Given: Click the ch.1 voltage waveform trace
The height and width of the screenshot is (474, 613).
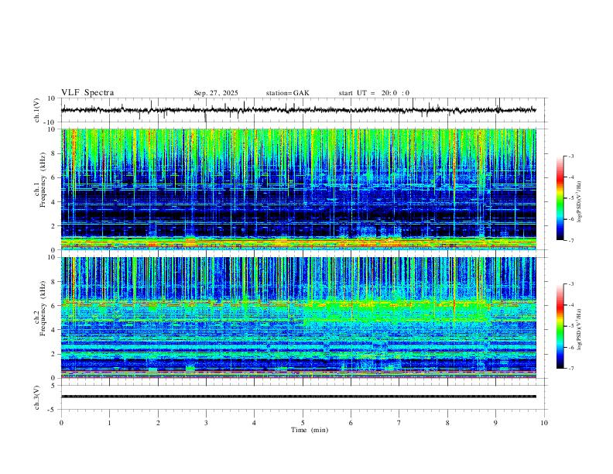Looking at the screenshot, I should tap(298, 110).
